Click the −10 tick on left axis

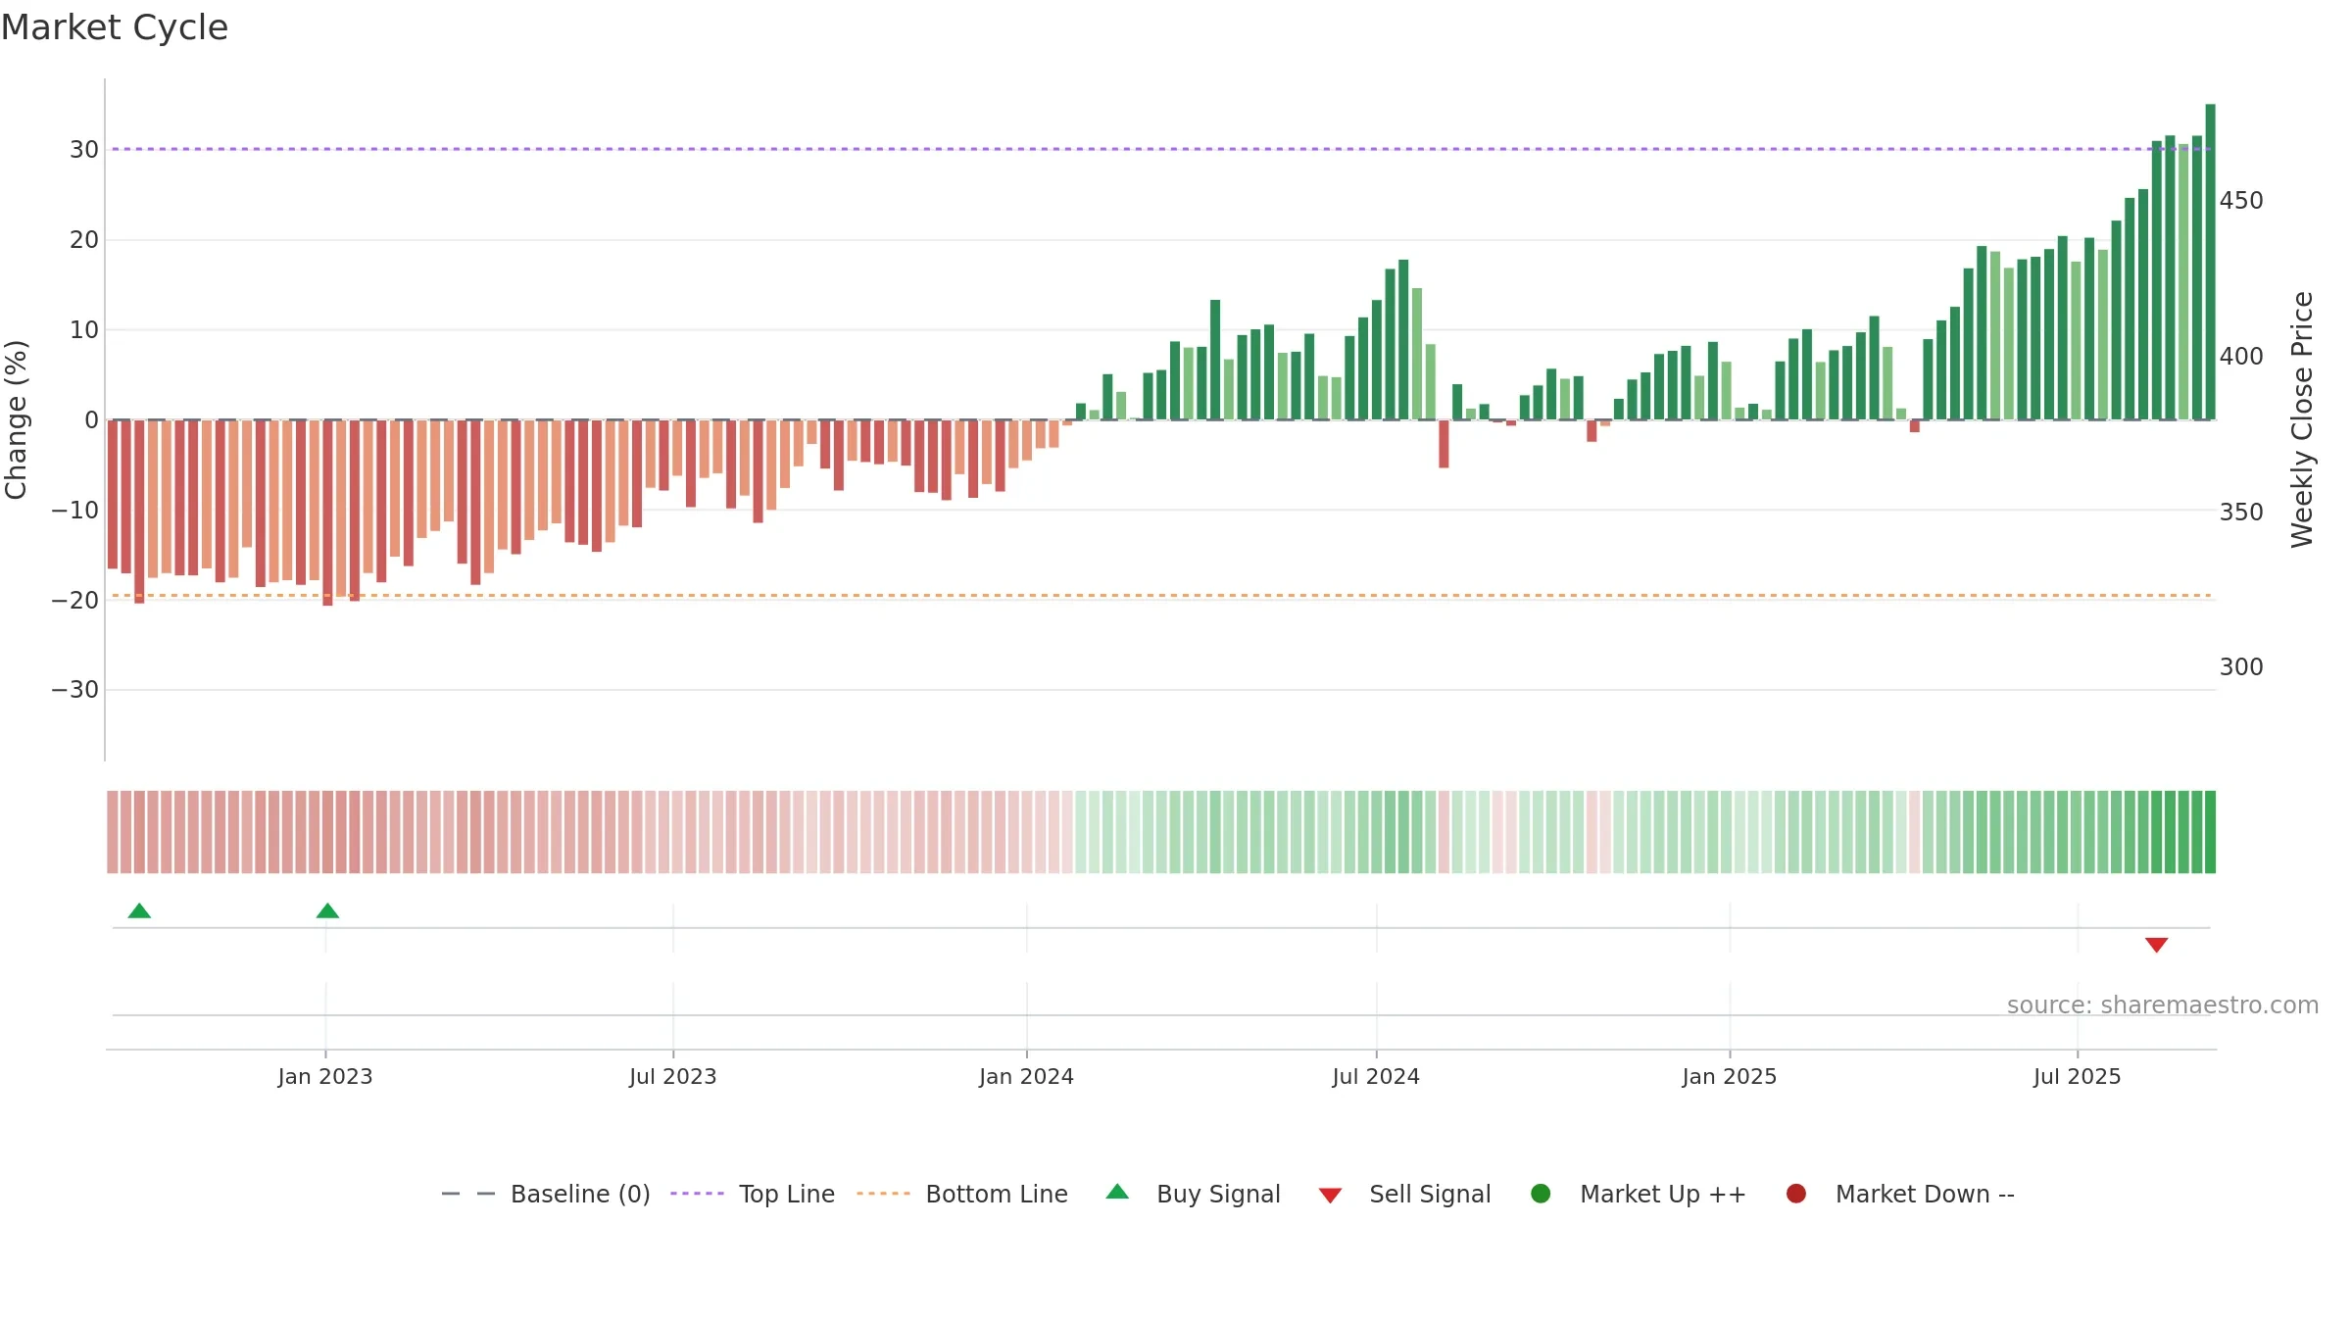tap(75, 510)
